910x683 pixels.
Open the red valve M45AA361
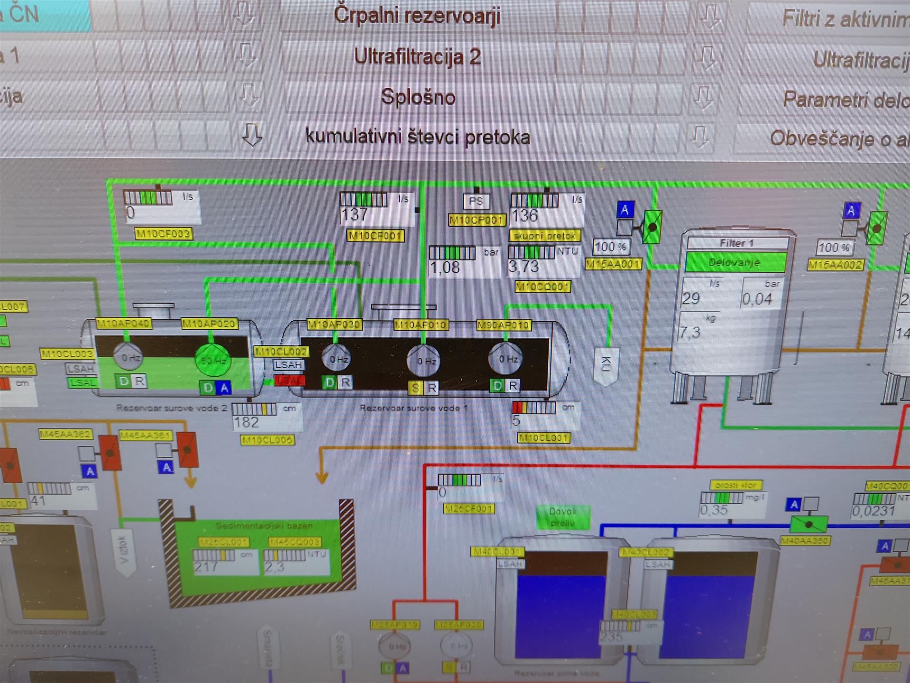point(187,448)
